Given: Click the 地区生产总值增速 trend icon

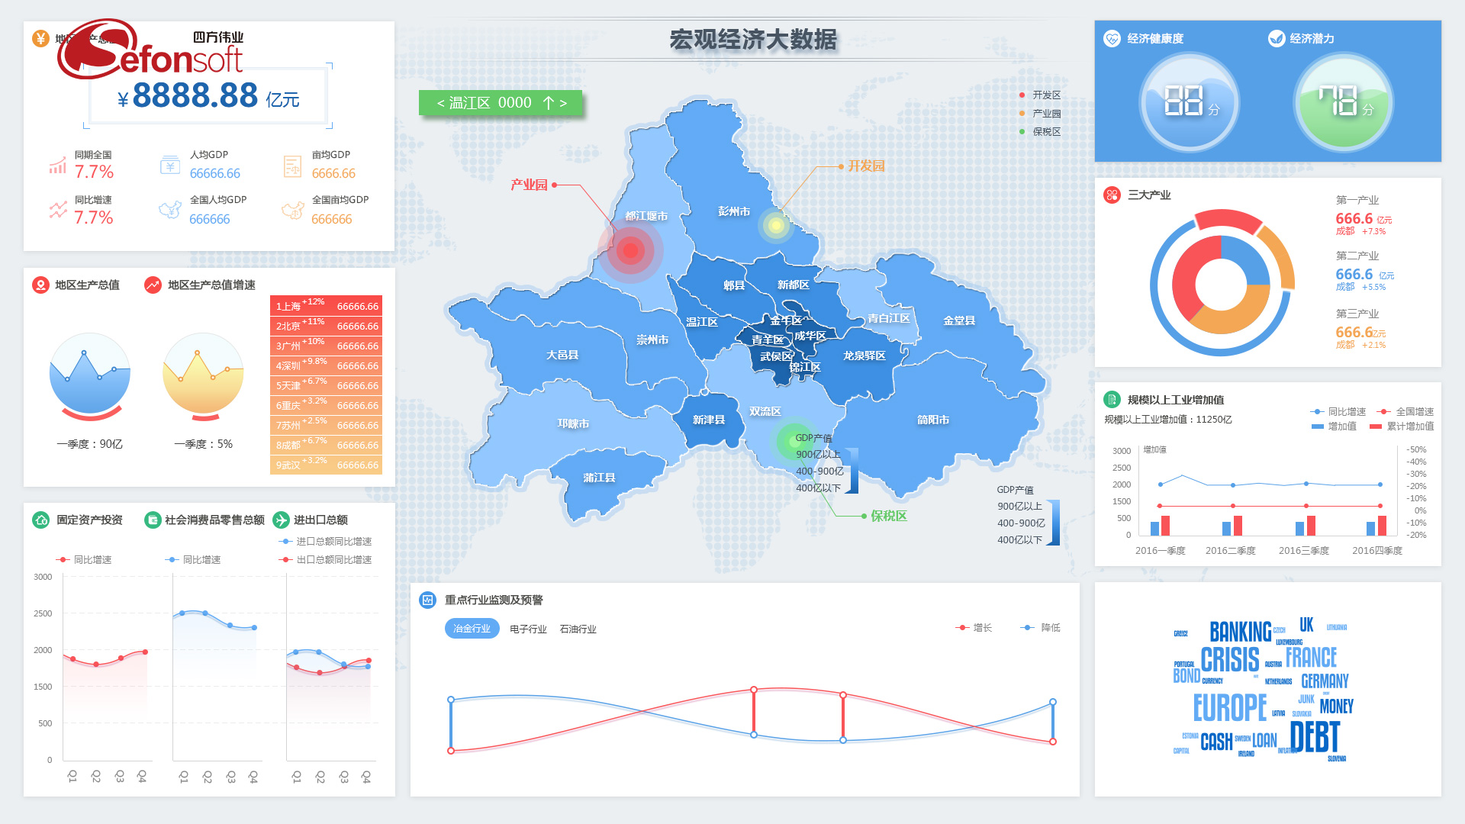Looking at the screenshot, I should [153, 285].
